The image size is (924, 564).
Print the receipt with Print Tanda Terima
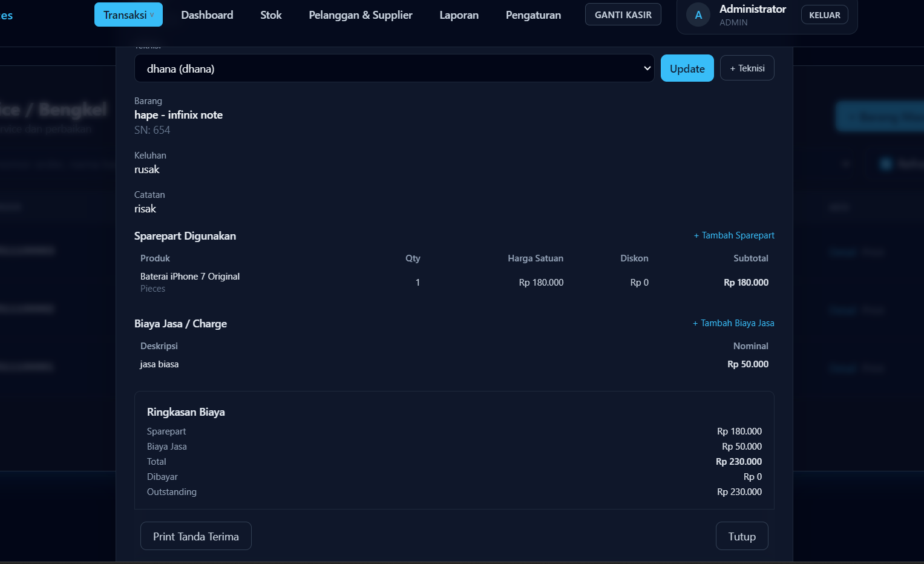pos(195,536)
